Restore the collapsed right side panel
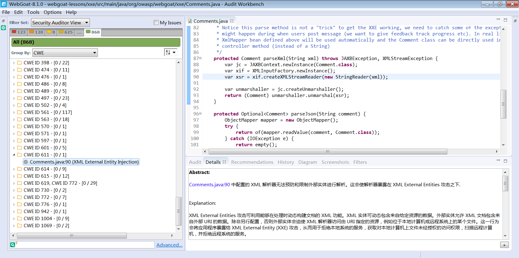519x258 pixels. point(515,21)
